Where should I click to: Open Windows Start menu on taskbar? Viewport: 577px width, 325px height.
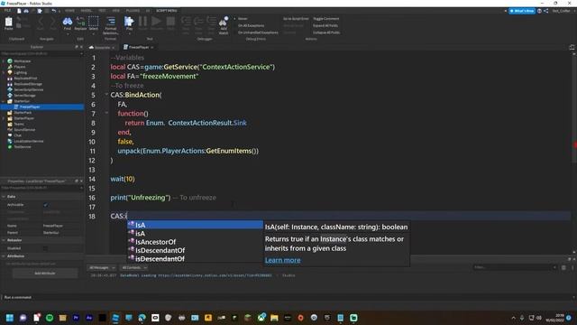[10, 318]
